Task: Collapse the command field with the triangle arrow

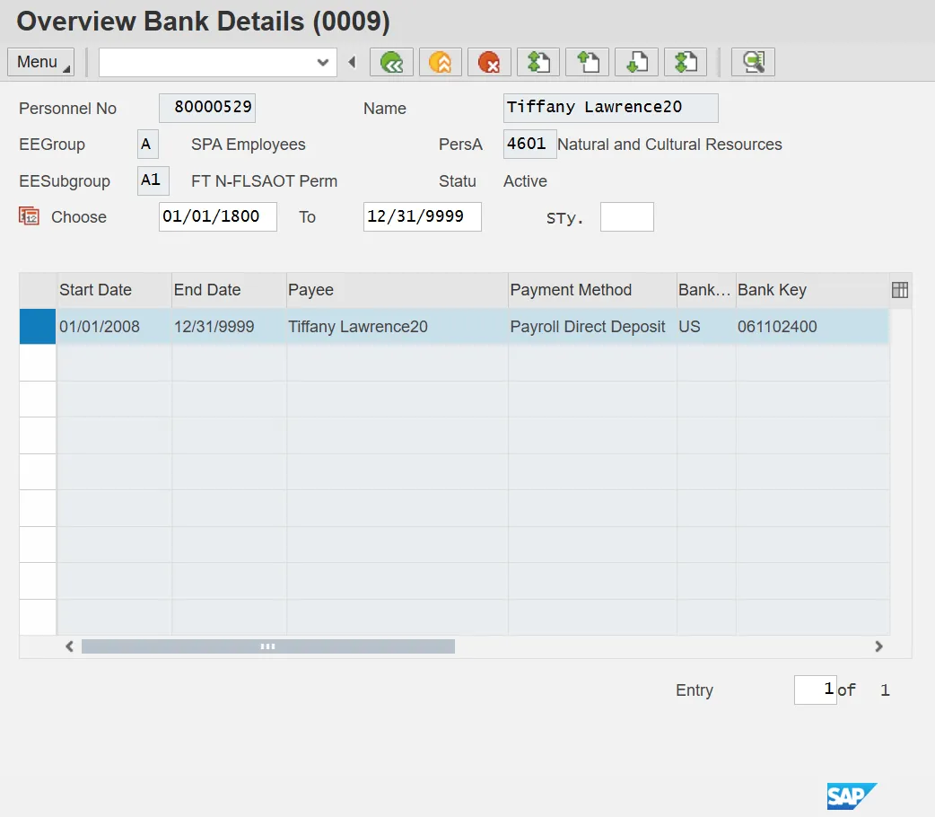Action: [x=352, y=62]
